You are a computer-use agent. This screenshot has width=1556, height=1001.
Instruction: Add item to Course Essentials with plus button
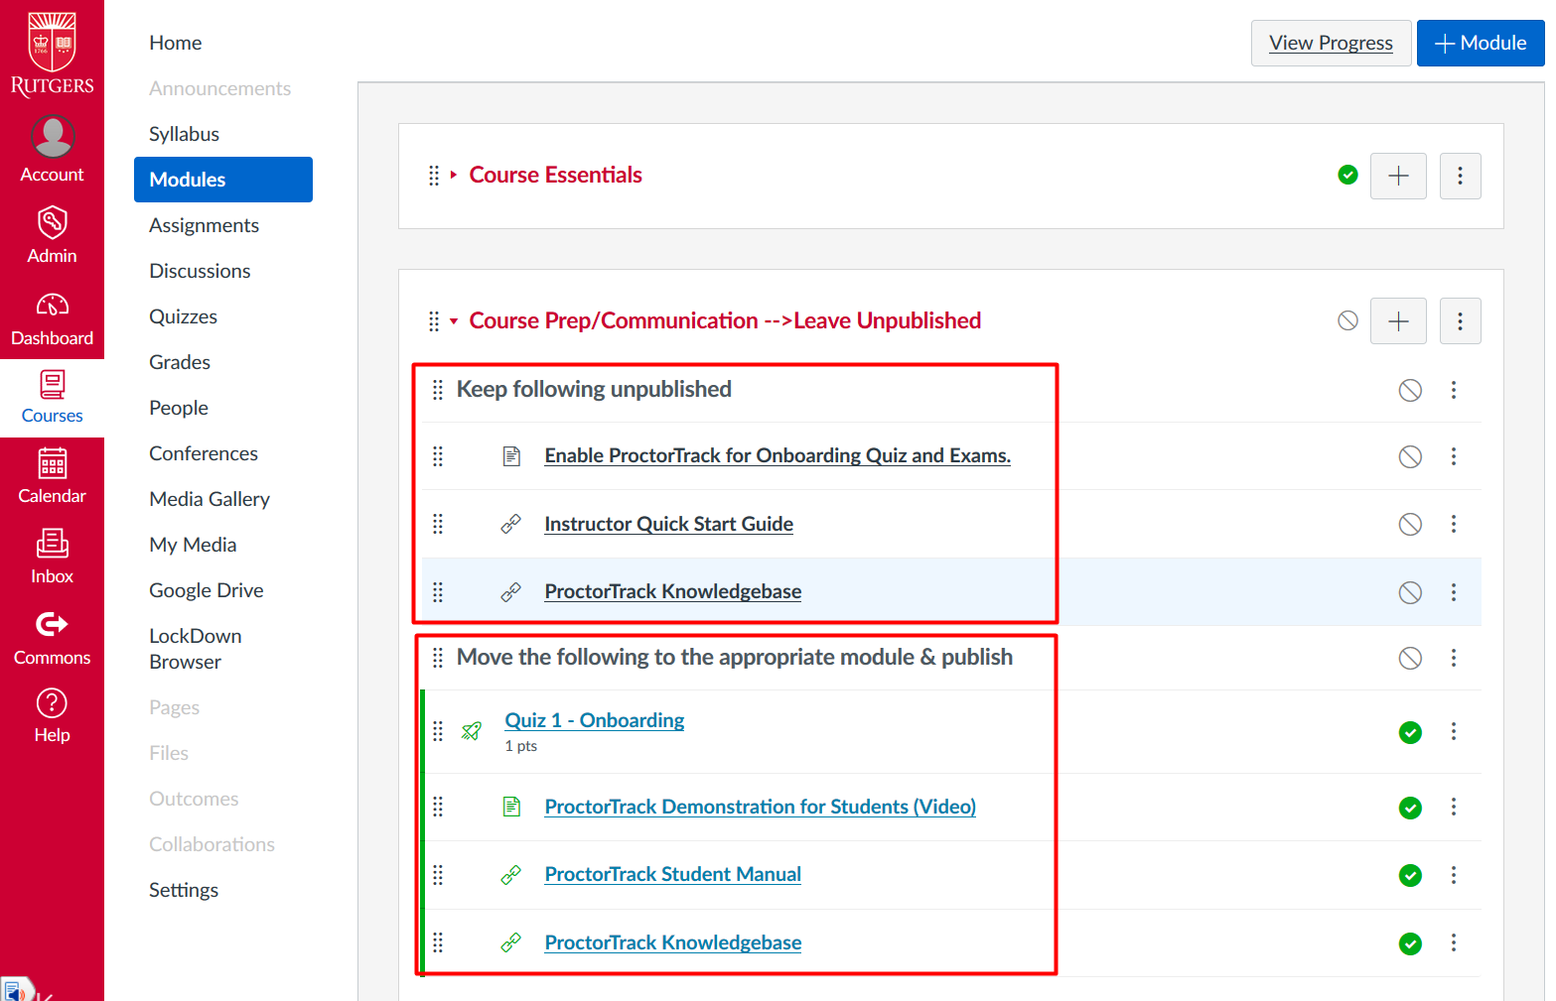click(1398, 176)
